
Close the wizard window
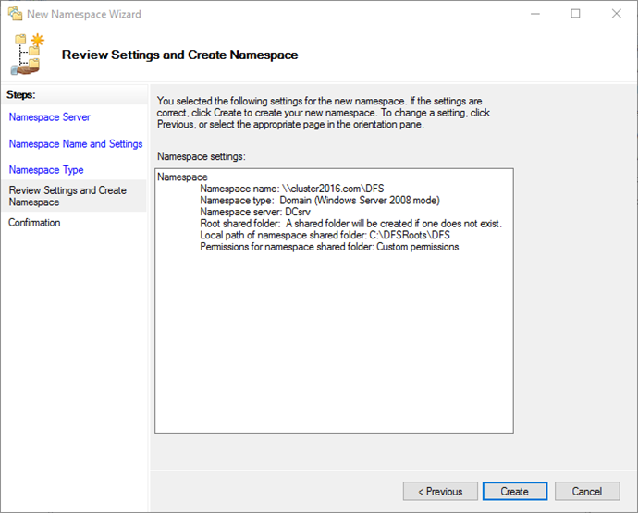(617, 14)
